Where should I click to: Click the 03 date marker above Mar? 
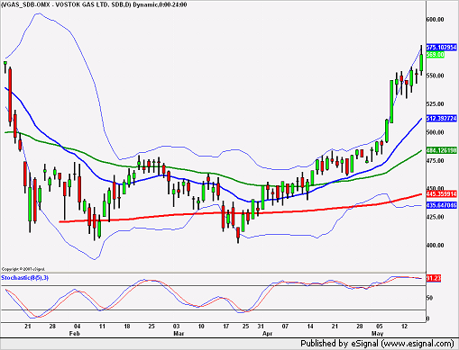(176, 327)
